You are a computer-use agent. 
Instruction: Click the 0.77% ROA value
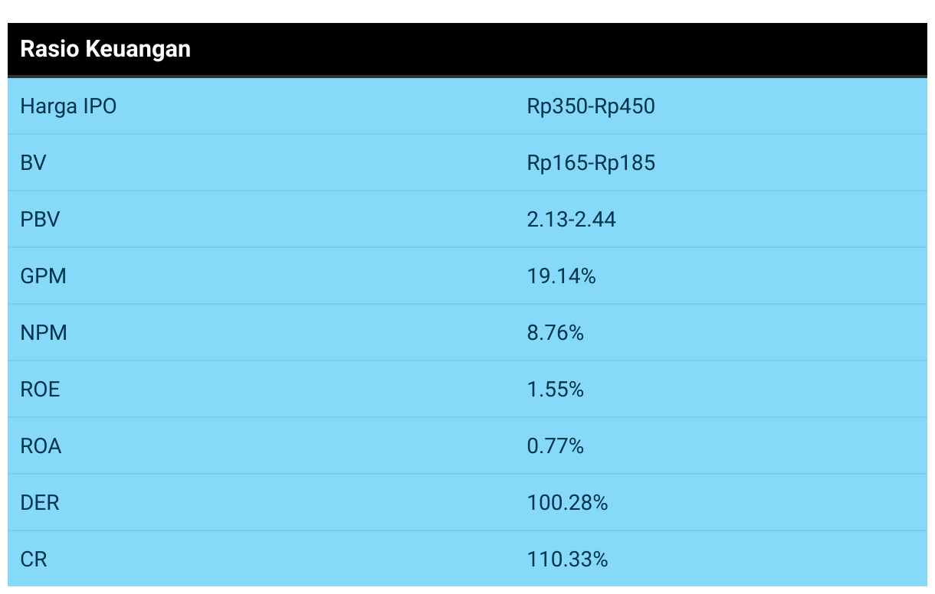click(x=555, y=446)
